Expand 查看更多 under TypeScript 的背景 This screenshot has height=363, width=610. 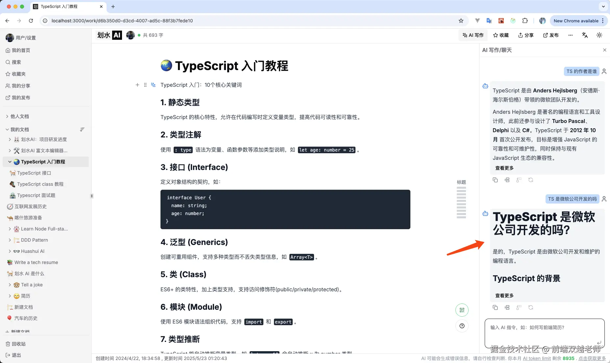504,296
